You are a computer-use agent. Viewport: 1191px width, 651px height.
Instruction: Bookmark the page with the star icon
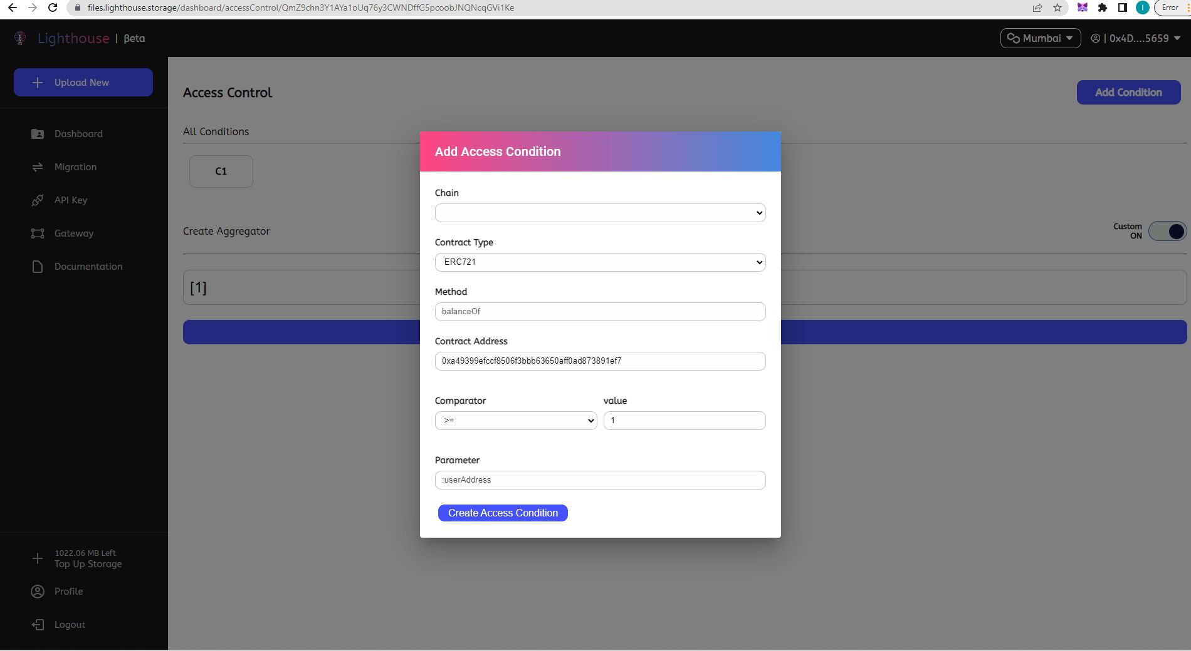pyautogui.click(x=1058, y=8)
